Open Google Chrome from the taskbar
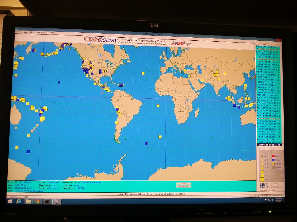The image size is (297, 222). (x=37, y=201)
